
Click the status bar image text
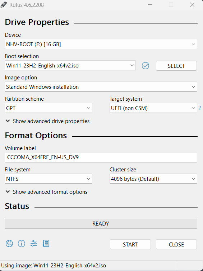pyautogui.click(x=54, y=266)
